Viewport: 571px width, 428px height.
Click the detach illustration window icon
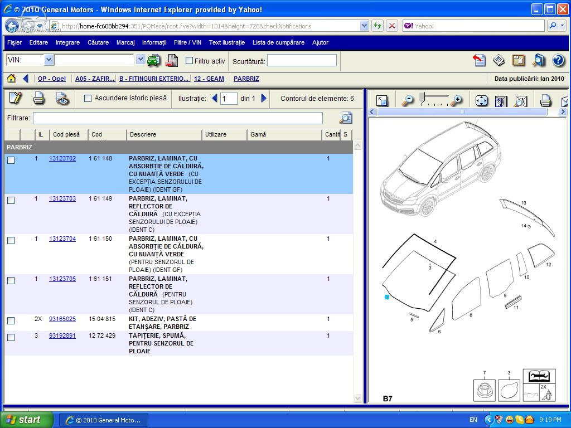coord(382,100)
